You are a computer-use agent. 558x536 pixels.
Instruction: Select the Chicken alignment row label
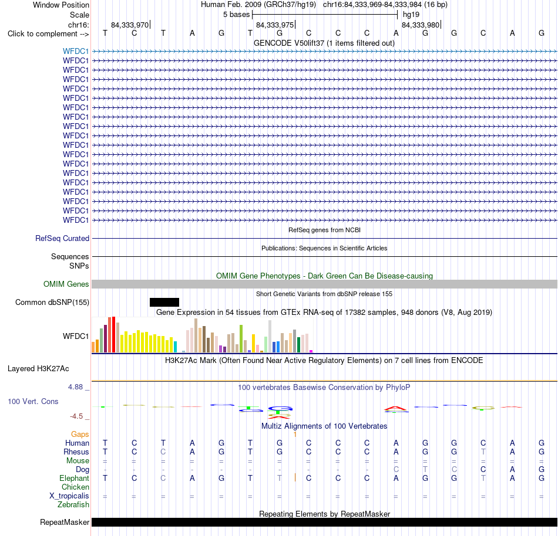pyautogui.click(x=75, y=487)
